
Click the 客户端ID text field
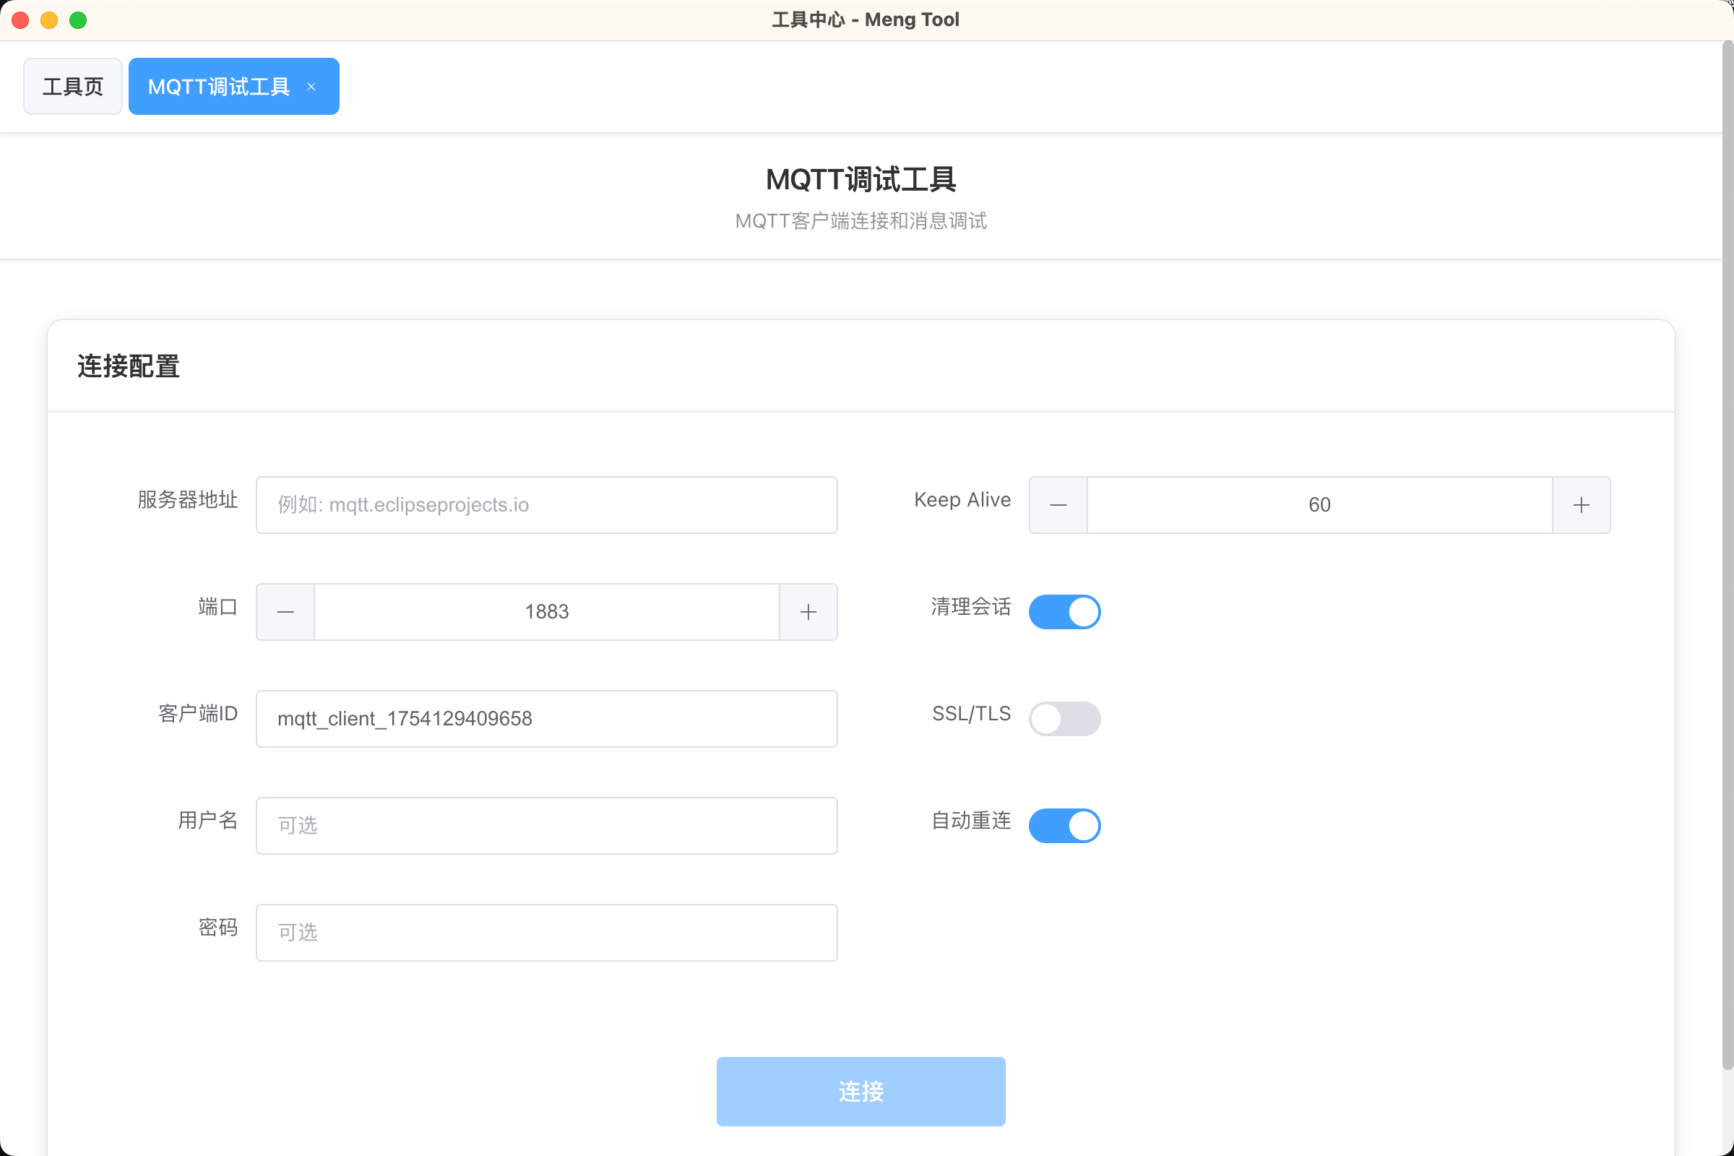point(546,719)
